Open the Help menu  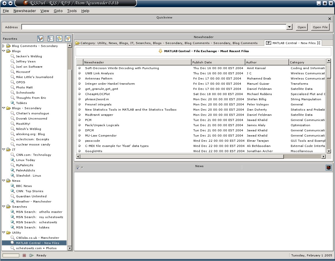coord(85,11)
